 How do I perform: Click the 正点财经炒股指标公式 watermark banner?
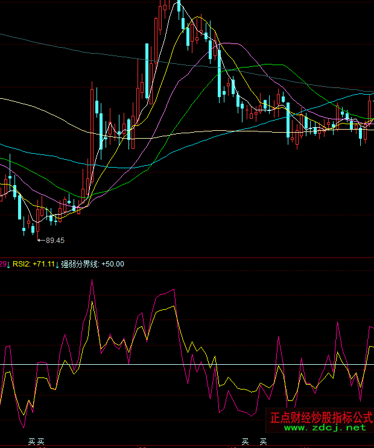tap(320, 417)
